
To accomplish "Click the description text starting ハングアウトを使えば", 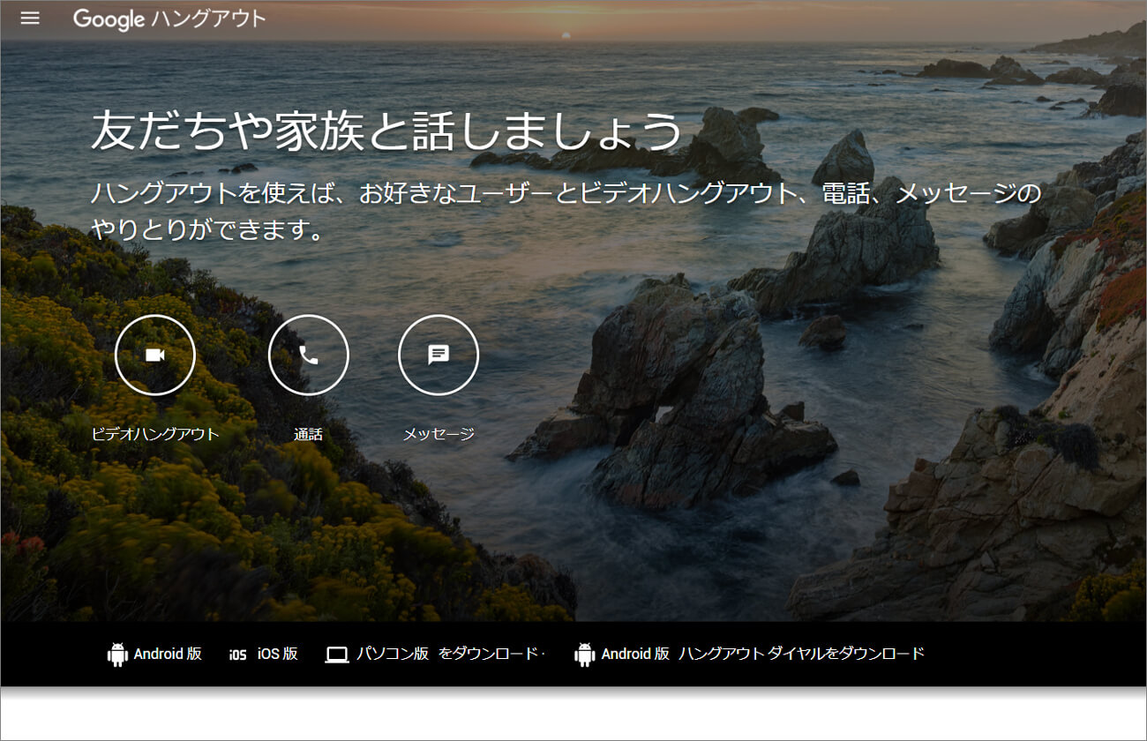I will tap(566, 212).
